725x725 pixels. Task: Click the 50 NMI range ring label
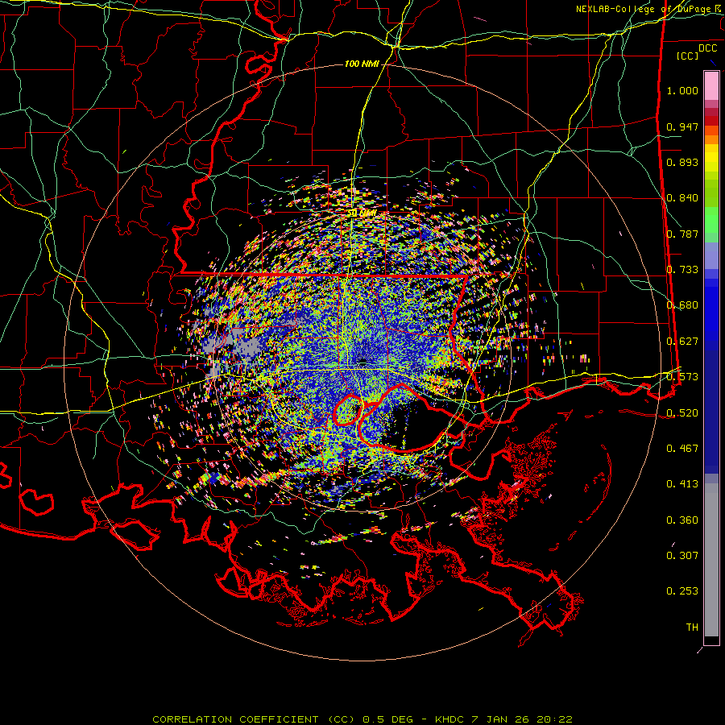[x=362, y=213]
